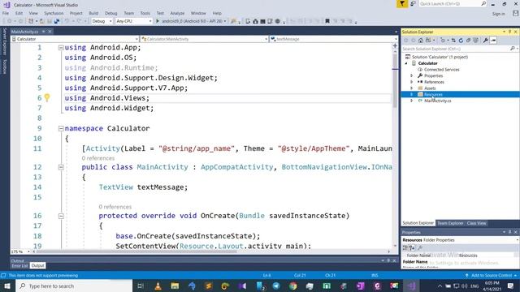The width and height of the screenshot is (520, 292).
Task: Click the New Project toolbar icon
Action: tap(31, 21)
